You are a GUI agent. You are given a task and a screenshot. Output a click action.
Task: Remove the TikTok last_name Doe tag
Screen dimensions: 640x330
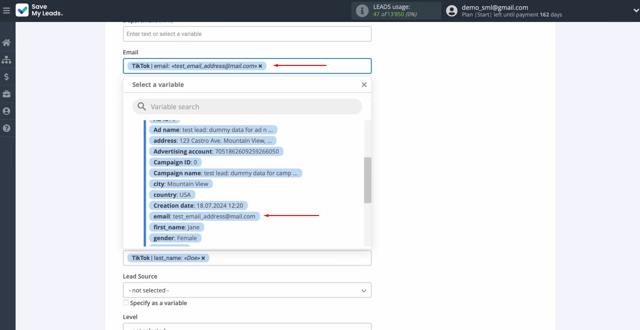point(203,258)
